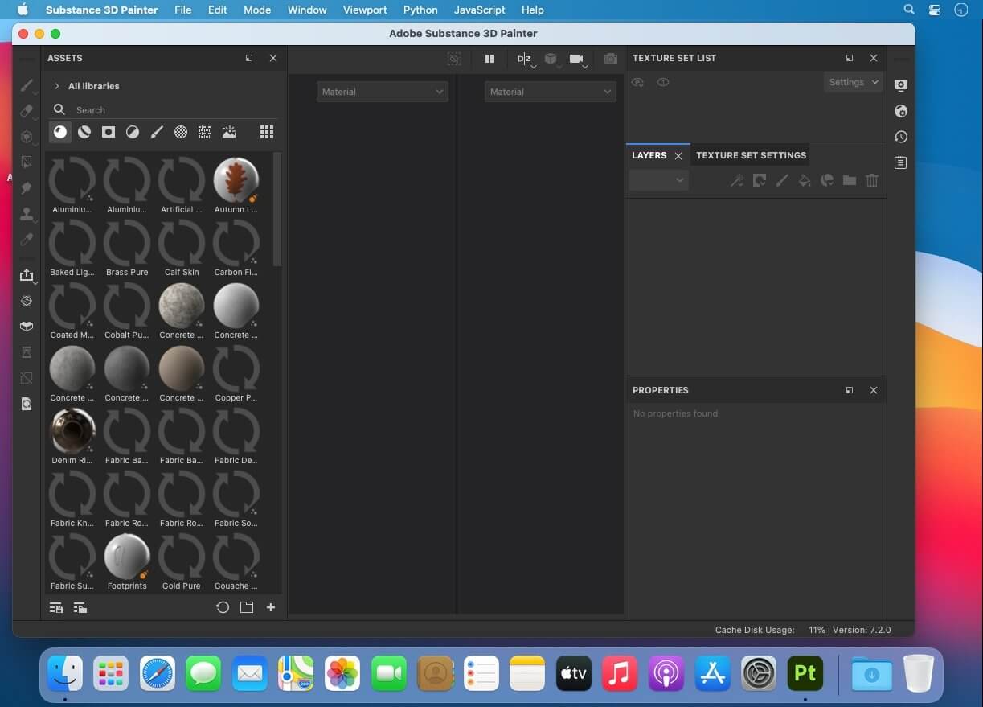Click the Settings button in Texture Set List
The image size is (983, 707).
click(853, 82)
